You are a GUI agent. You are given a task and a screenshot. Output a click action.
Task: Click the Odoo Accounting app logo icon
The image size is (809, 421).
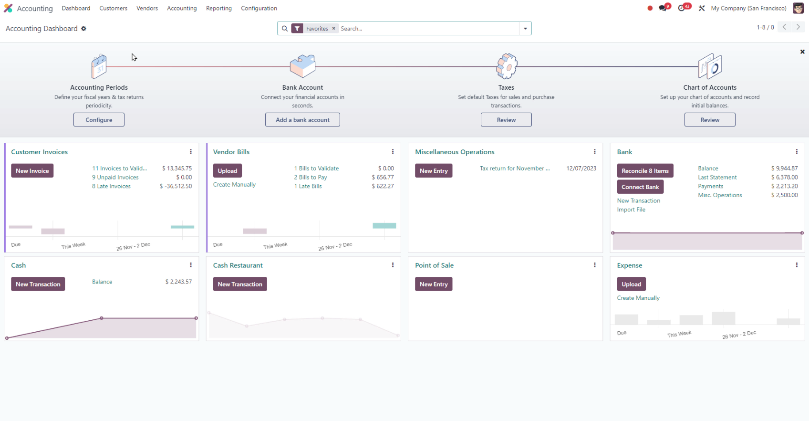click(8, 8)
